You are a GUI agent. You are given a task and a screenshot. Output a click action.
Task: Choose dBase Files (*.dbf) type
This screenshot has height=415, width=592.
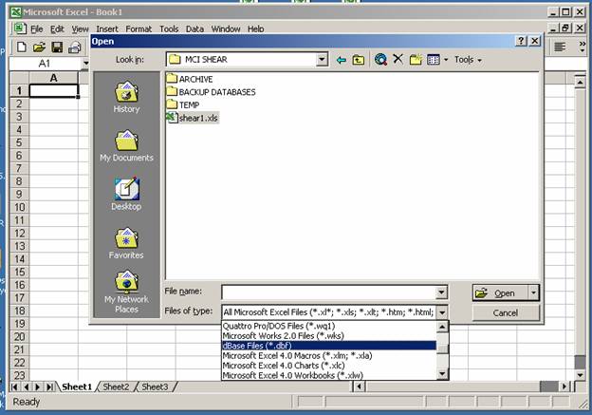[x=328, y=346]
